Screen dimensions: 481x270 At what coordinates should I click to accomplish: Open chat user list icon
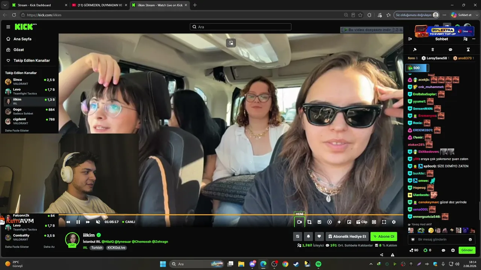[466, 39]
